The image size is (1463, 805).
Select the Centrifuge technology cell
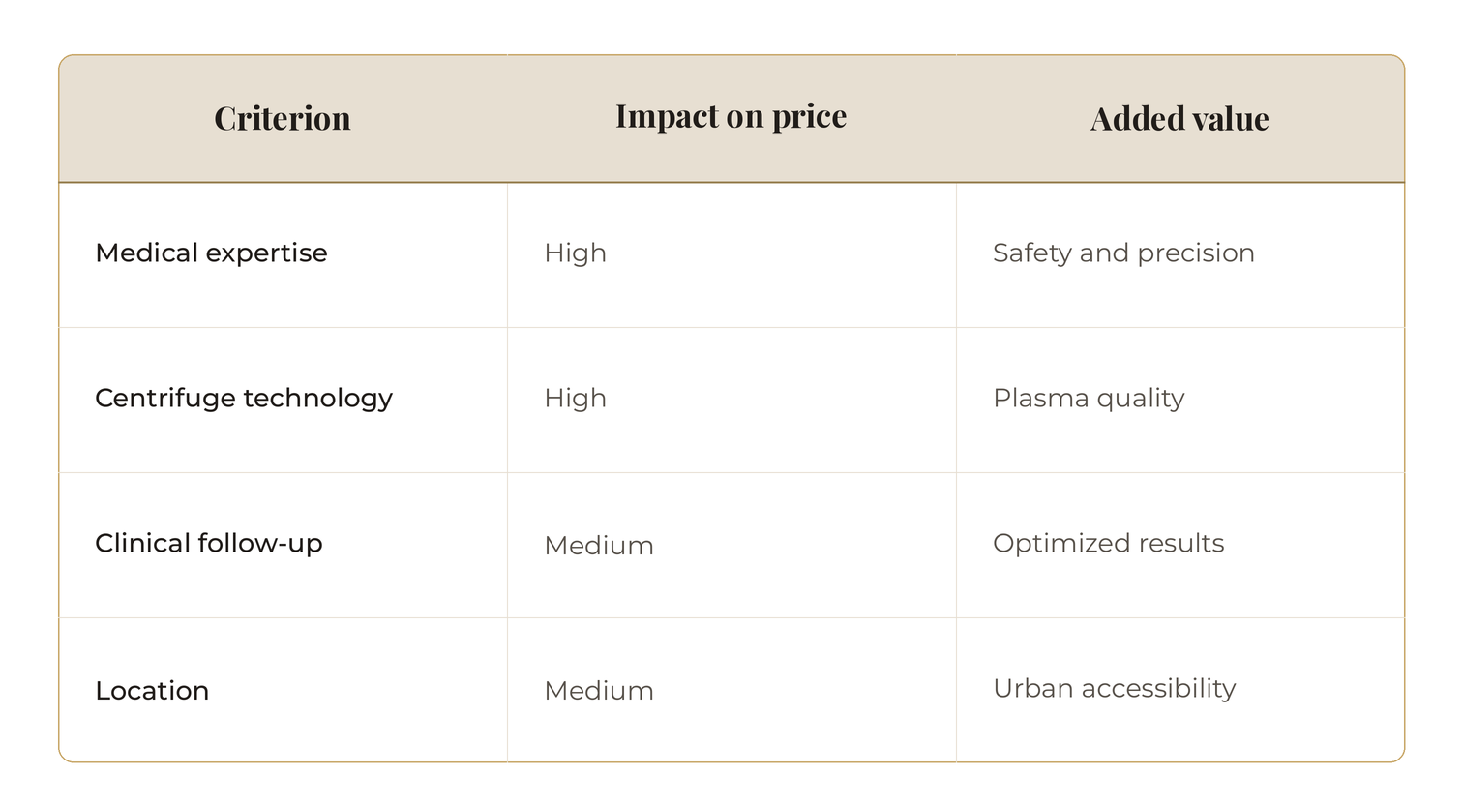tap(283, 401)
